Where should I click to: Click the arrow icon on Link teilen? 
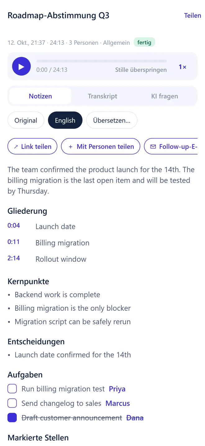tap(16, 146)
